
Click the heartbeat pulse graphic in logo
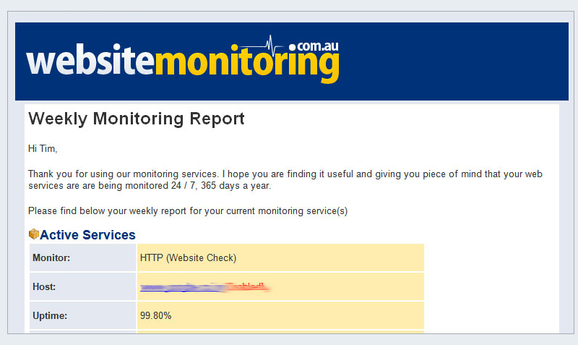coord(264,45)
